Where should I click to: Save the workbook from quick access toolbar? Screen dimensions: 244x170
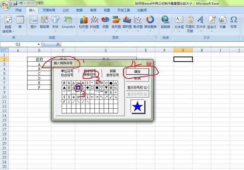(15, 3)
